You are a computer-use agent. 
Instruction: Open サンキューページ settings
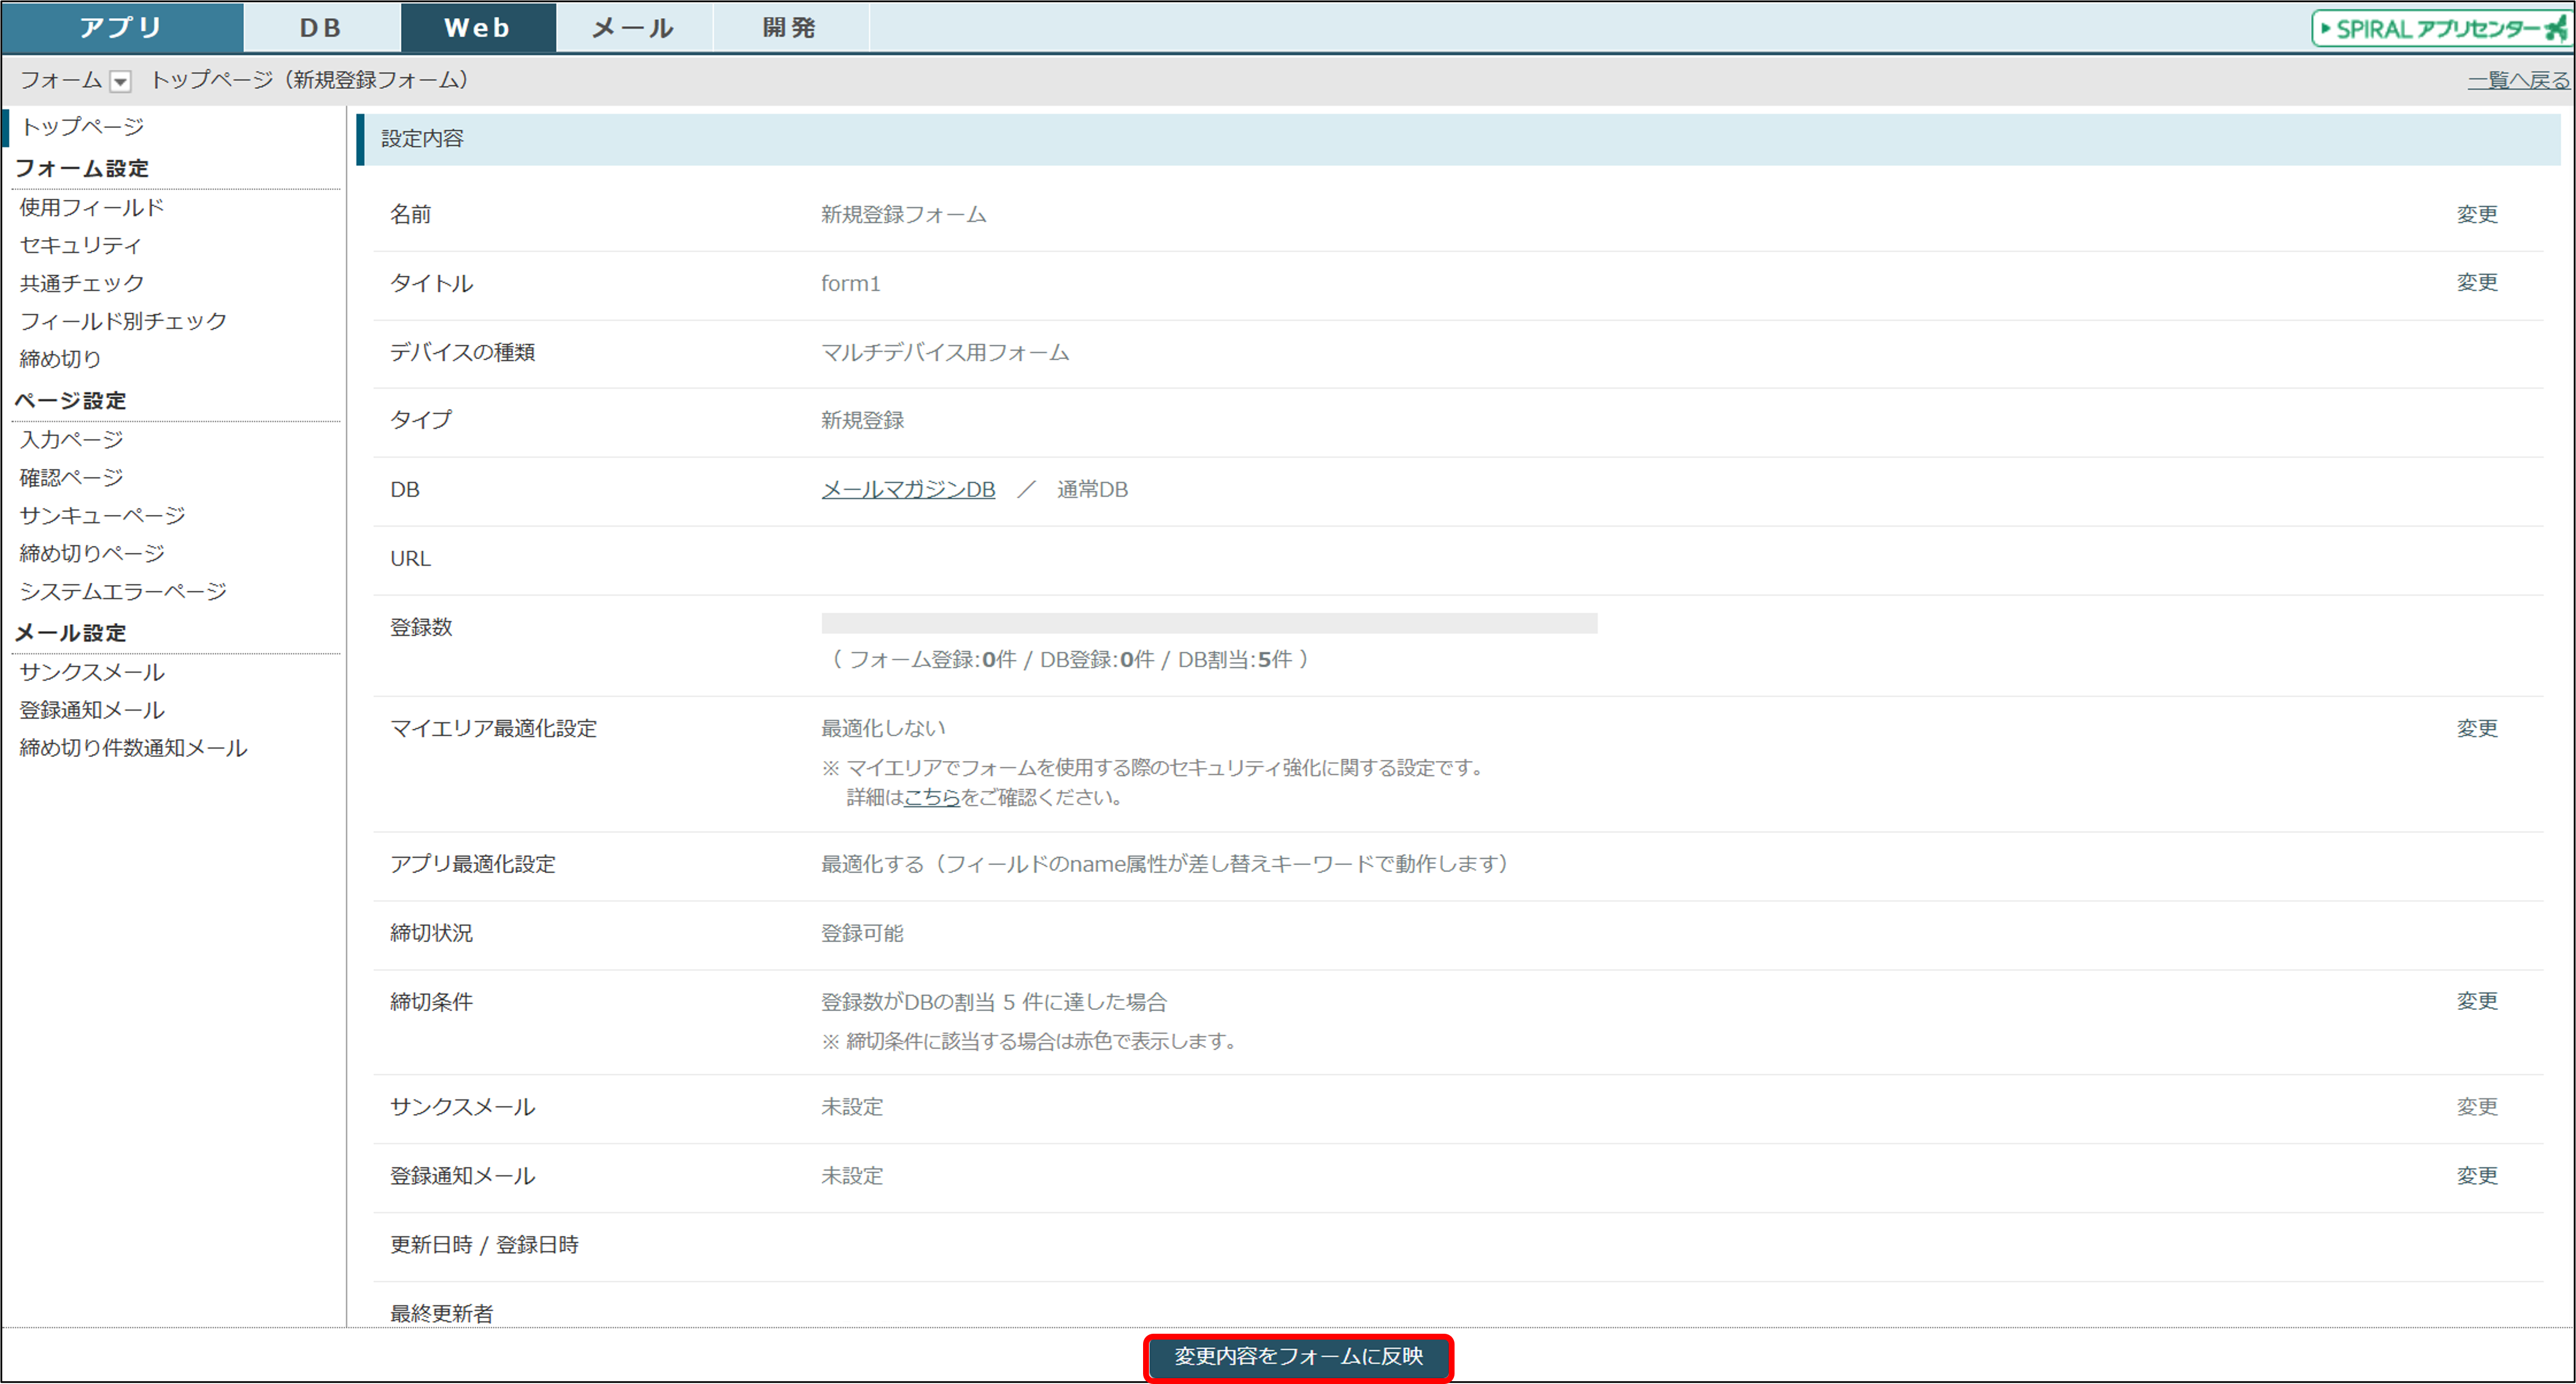coord(103,515)
